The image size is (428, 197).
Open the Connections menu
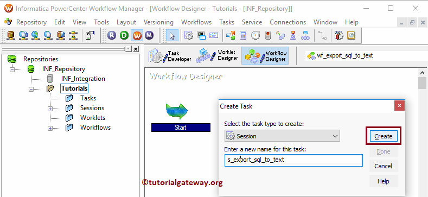point(288,22)
